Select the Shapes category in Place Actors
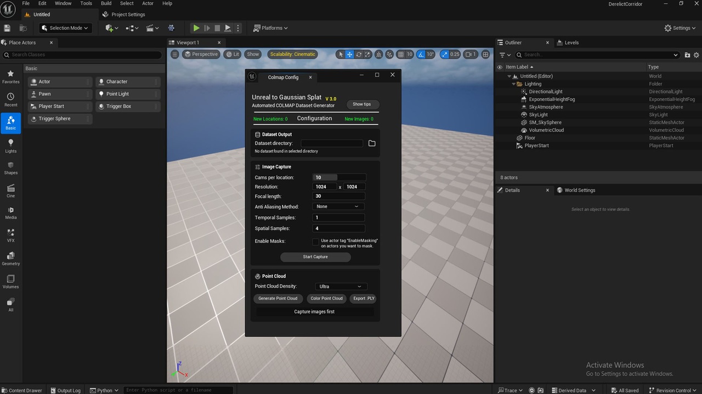The width and height of the screenshot is (702, 394). pos(10,168)
